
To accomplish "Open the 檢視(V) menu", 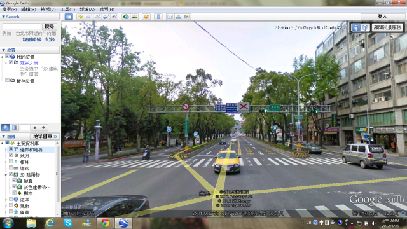I will [x=48, y=10].
